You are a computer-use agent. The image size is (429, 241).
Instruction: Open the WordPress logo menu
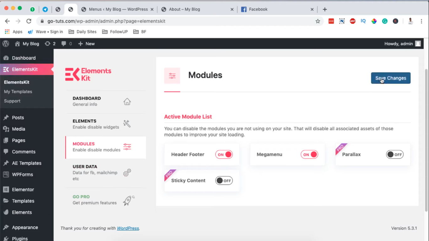pyautogui.click(x=6, y=44)
